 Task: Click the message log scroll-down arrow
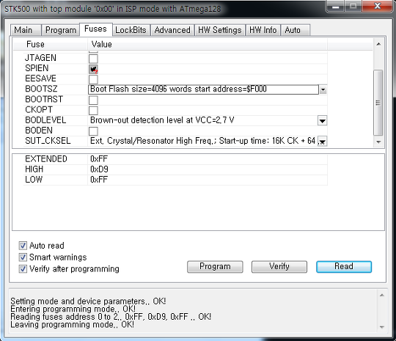tap(382, 327)
